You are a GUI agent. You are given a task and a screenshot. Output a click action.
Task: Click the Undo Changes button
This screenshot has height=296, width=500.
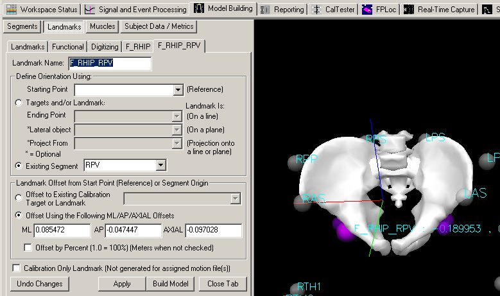click(40, 284)
